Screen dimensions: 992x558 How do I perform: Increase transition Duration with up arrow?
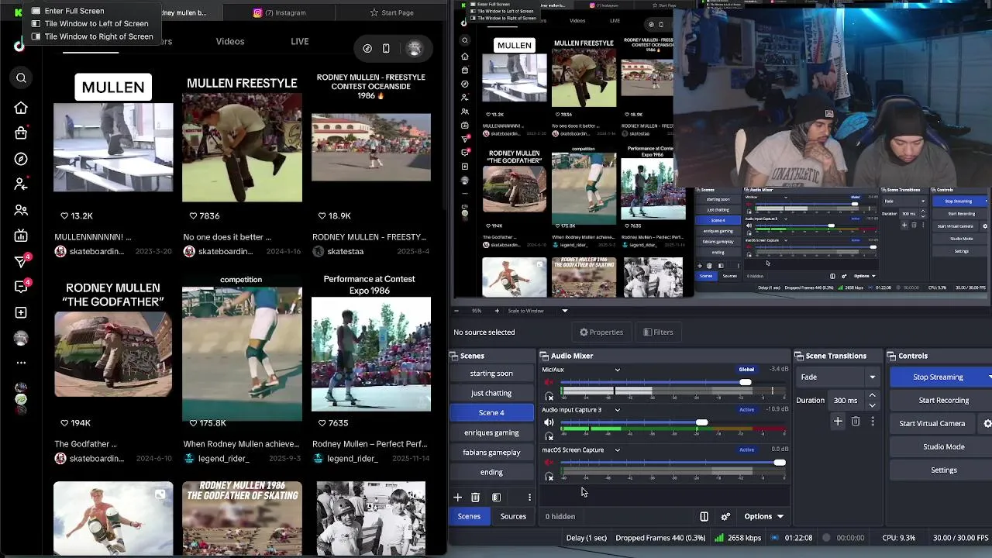(872, 396)
